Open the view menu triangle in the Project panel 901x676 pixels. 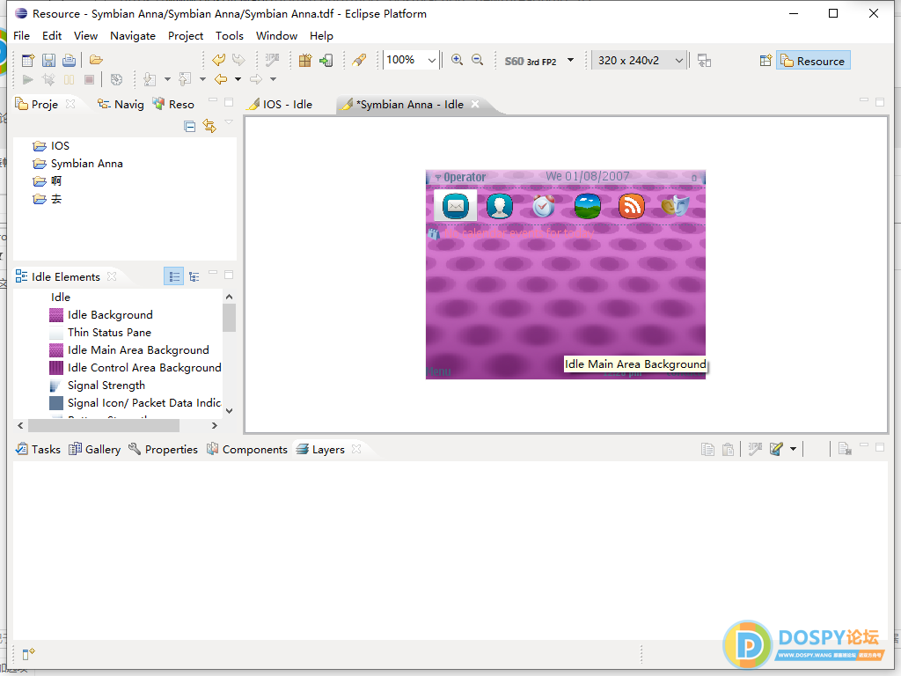coord(229,121)
